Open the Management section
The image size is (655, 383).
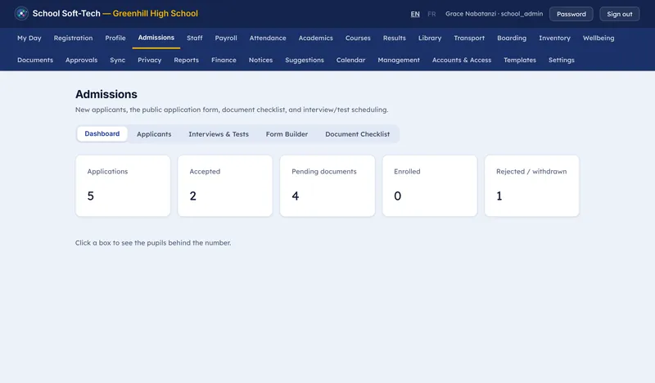click(x=399, y=60)
